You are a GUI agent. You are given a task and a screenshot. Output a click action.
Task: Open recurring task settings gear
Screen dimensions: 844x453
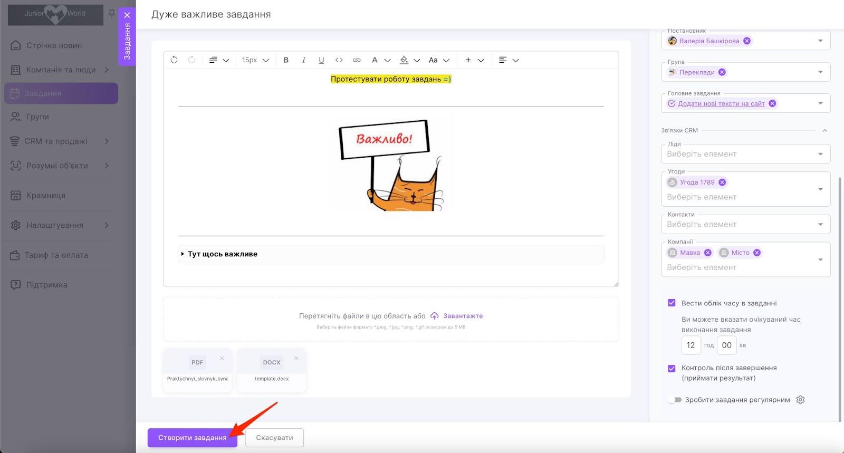pos(800,400)
